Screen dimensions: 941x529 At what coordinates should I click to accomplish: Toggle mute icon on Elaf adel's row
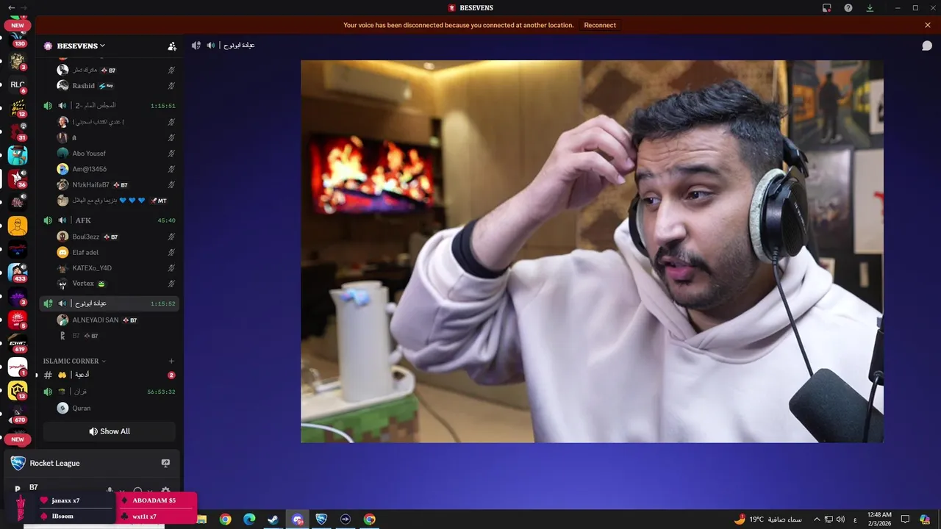coord(171,252)
